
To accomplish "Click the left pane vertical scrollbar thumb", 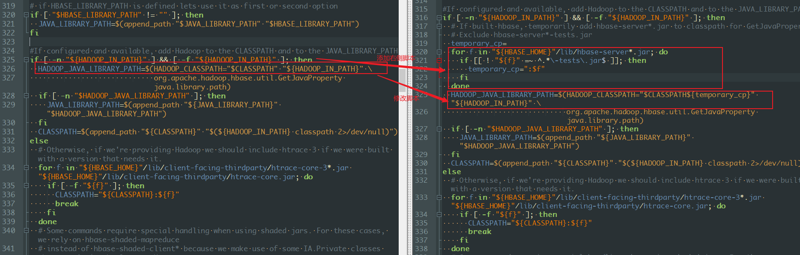I will click(x=403, y=80).
